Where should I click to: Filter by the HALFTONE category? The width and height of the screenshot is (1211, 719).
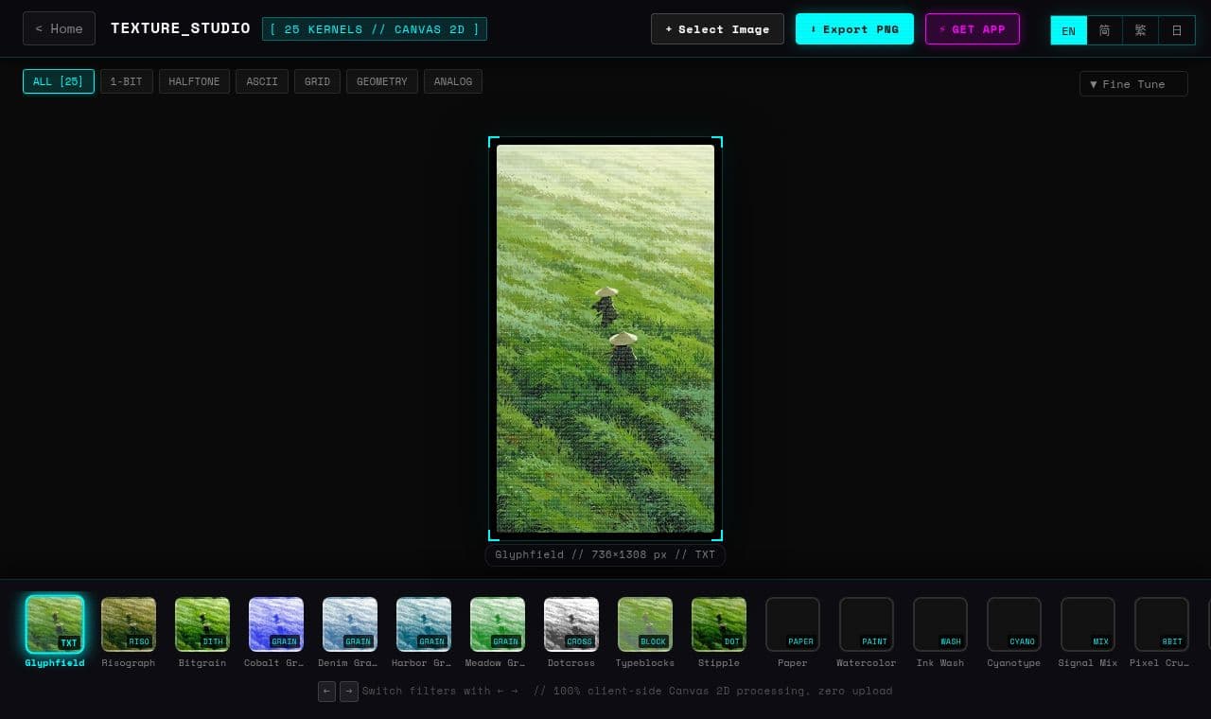click(x=194, y=81)
